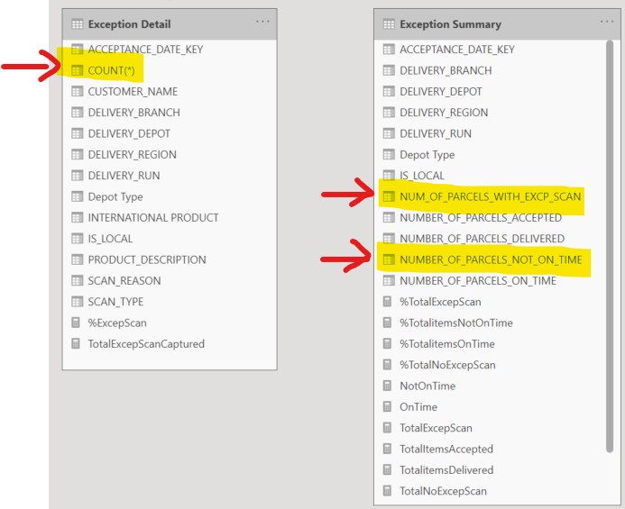
Task: Select ACCEPTANCE_DATE_KEY in Exception Summary table
Action: 457,50
